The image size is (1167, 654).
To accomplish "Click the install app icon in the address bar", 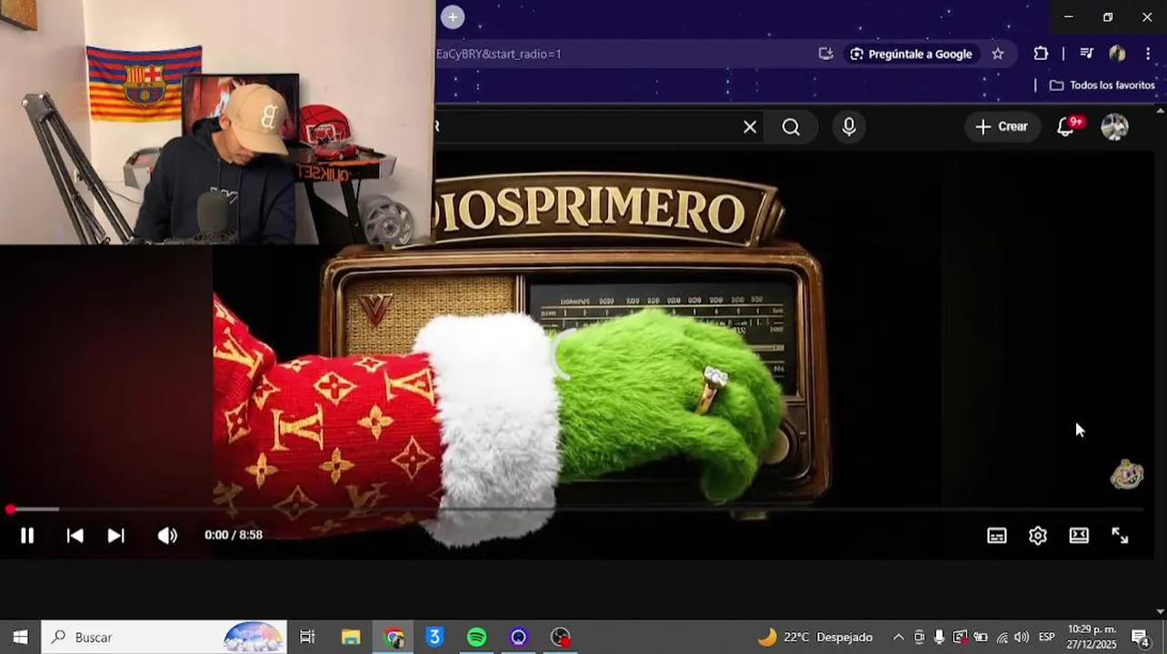I will pos(825,54).
